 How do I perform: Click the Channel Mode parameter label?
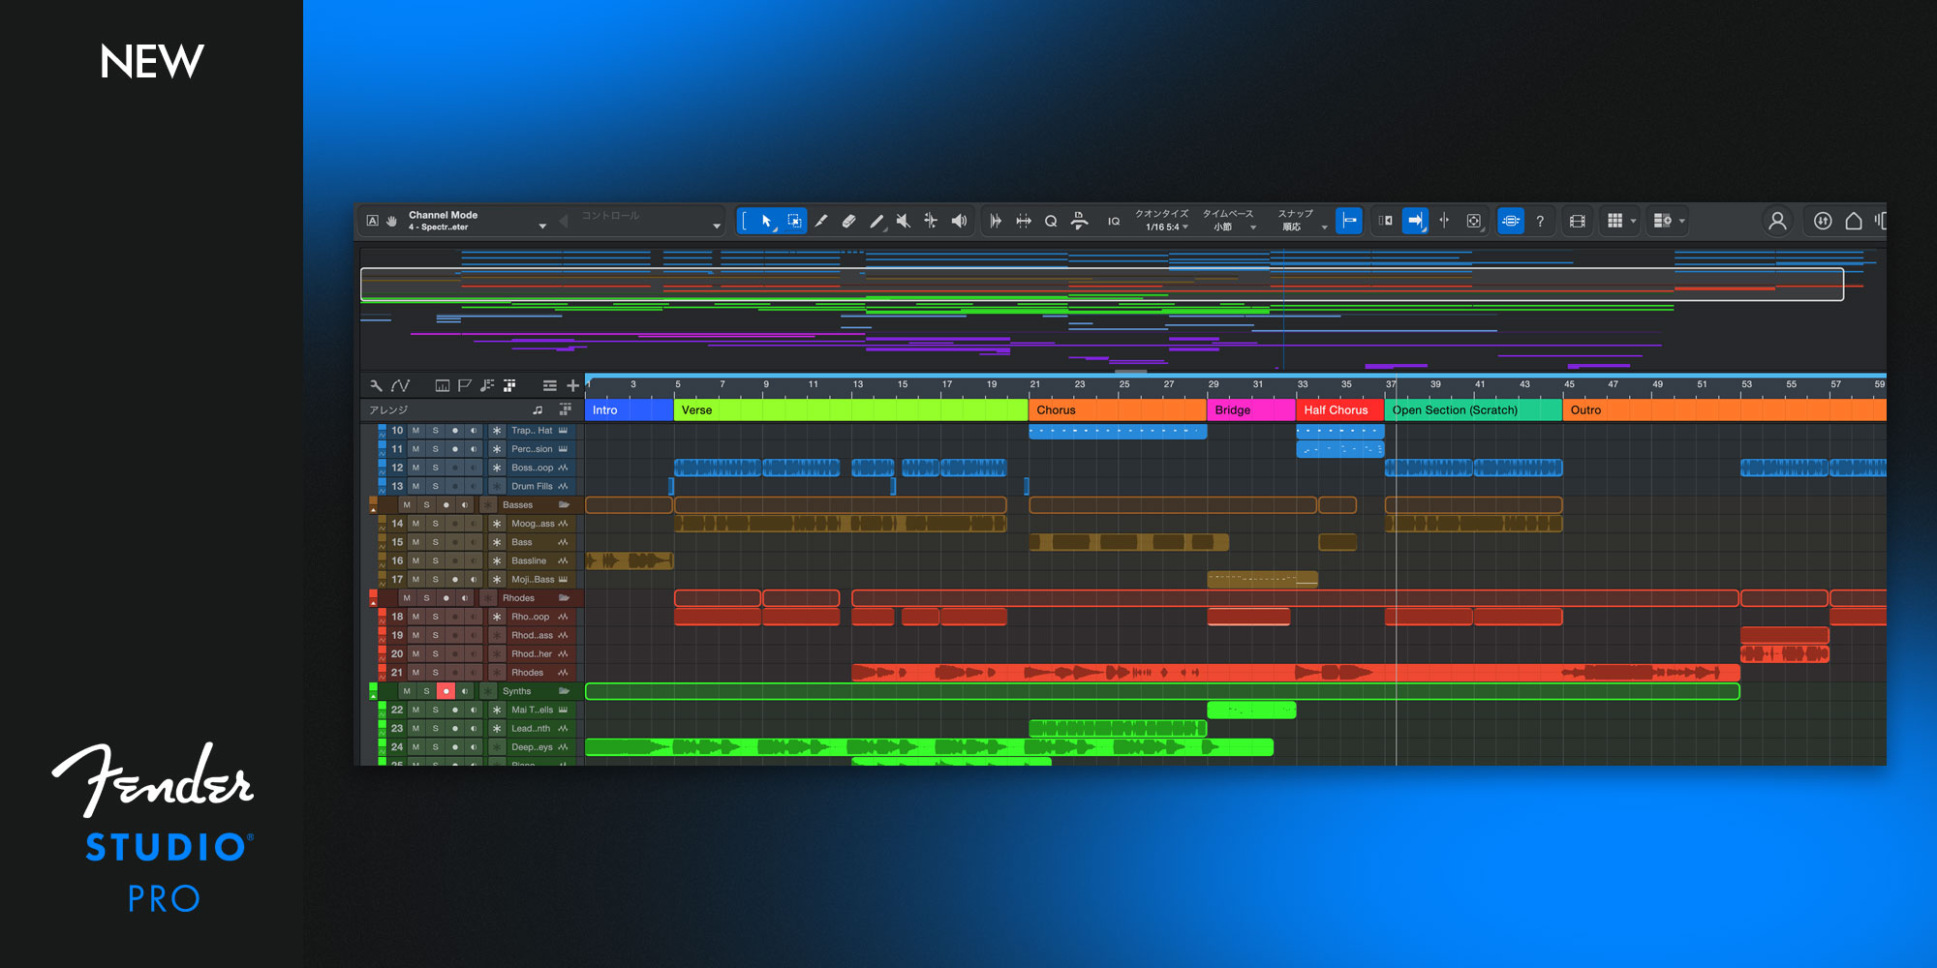tap(443, 215)
